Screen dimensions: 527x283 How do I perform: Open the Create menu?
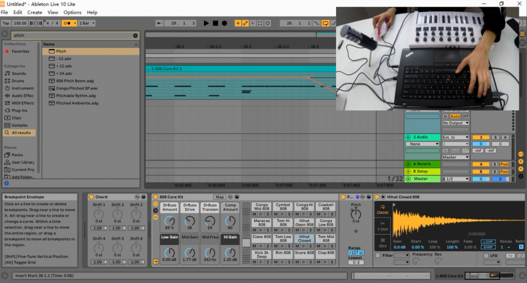34,12
